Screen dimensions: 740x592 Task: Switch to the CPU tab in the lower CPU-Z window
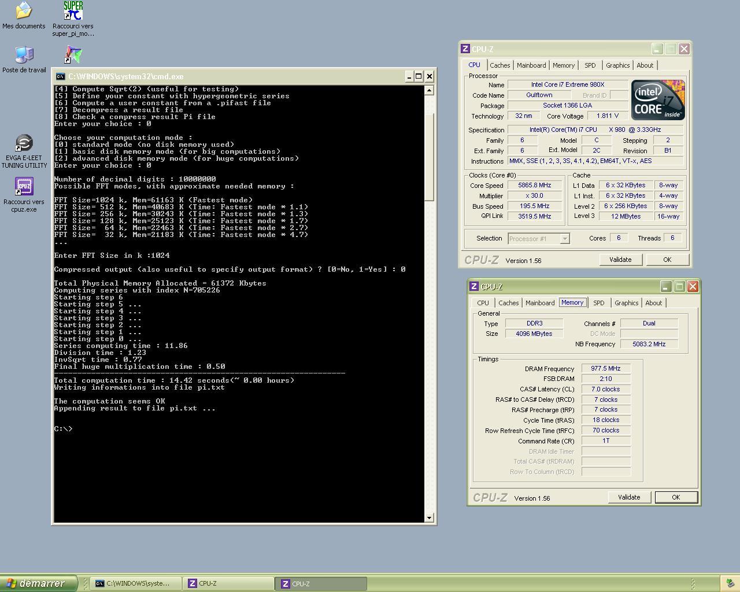(x=483, y=303)
